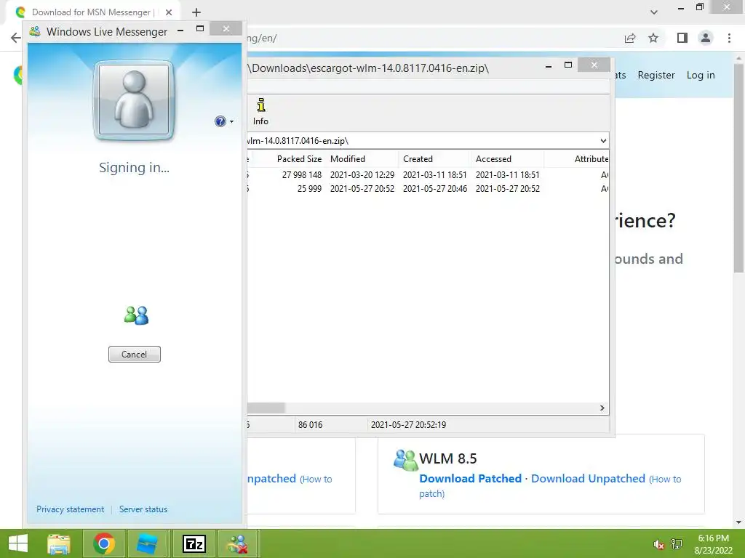The image size is (745, 558).
Task: Open the taskbar clock showing 6:16 PM
Action: click(713, 544)
